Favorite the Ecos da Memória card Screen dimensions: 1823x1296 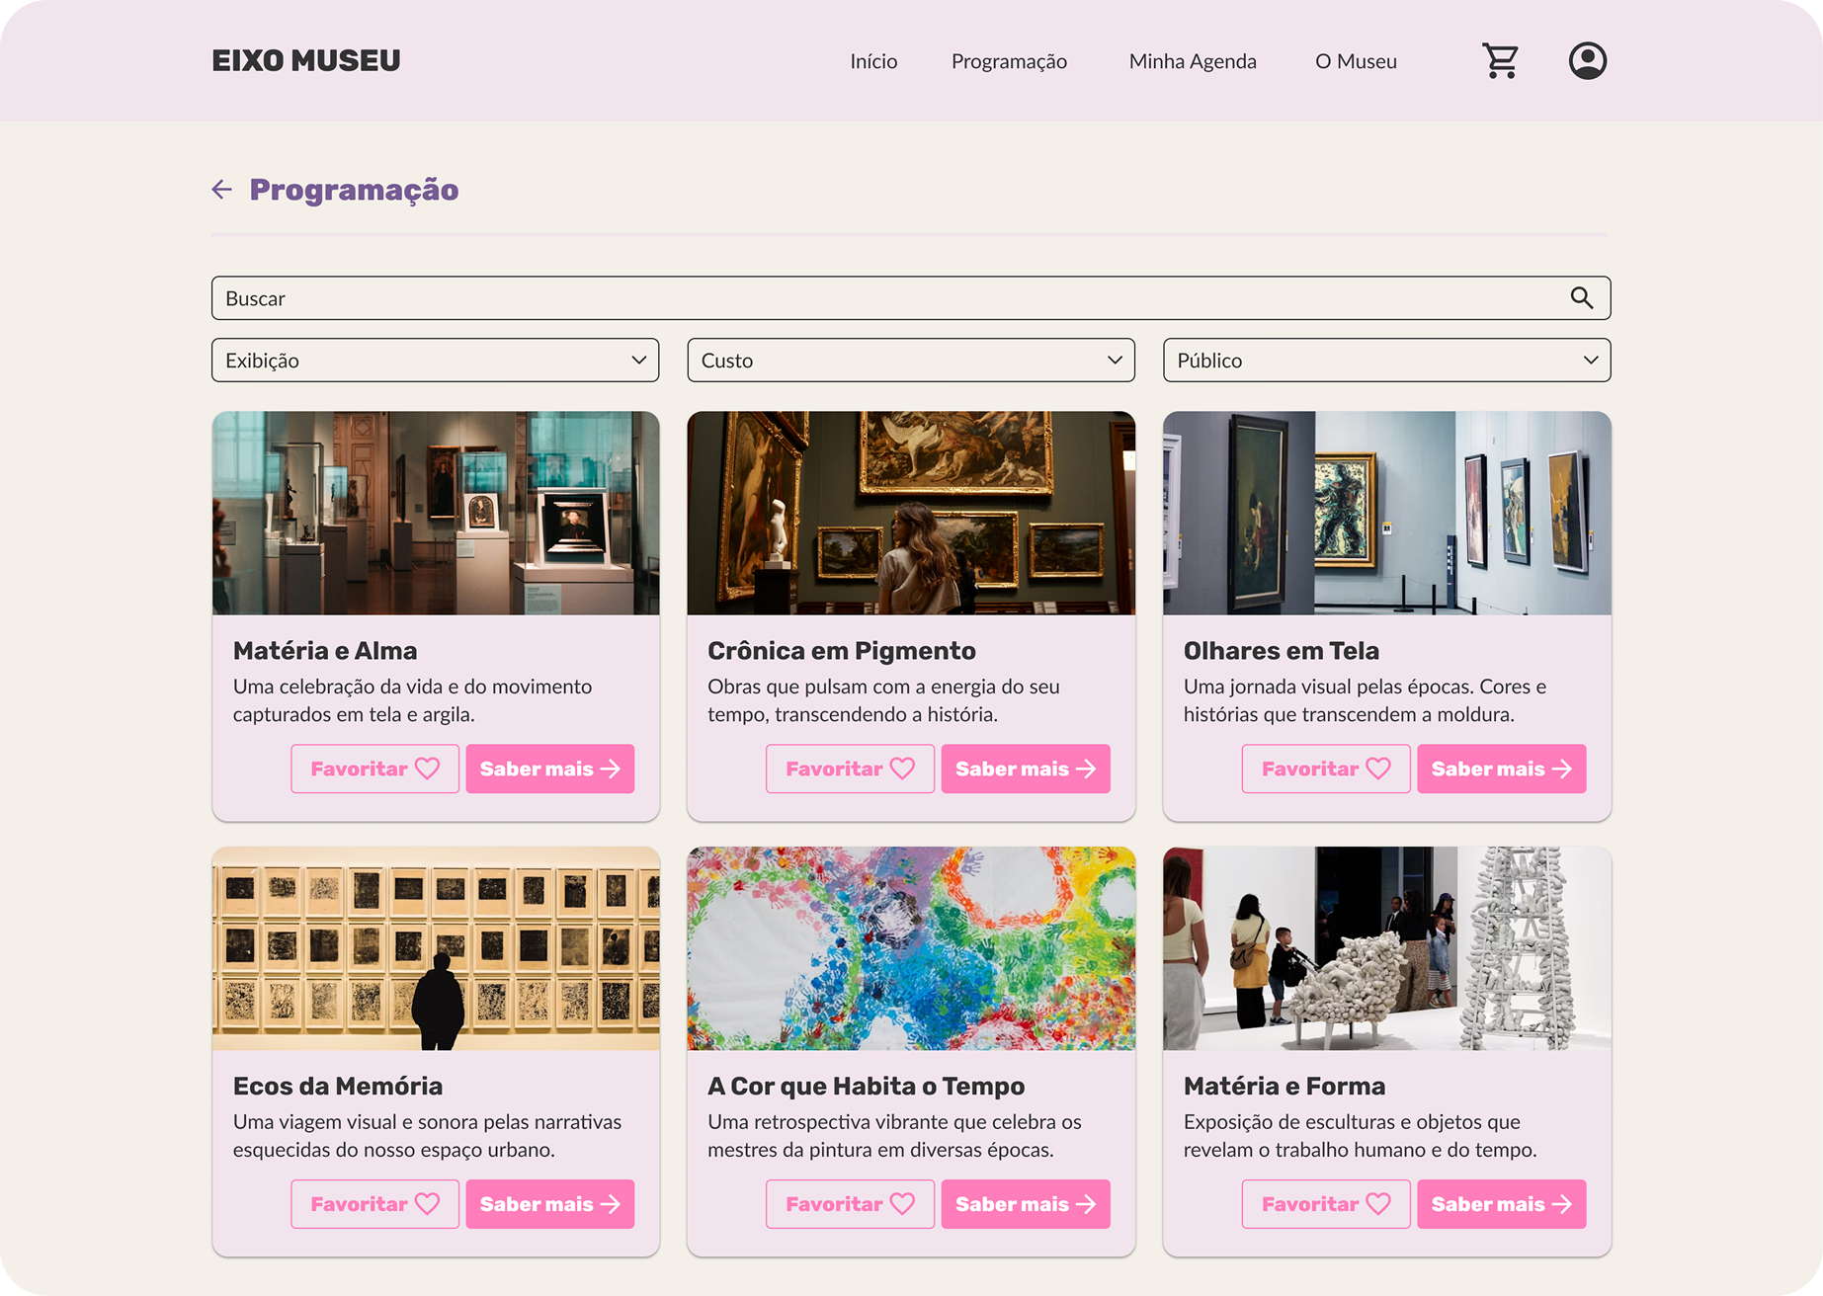coord(374,1204)
